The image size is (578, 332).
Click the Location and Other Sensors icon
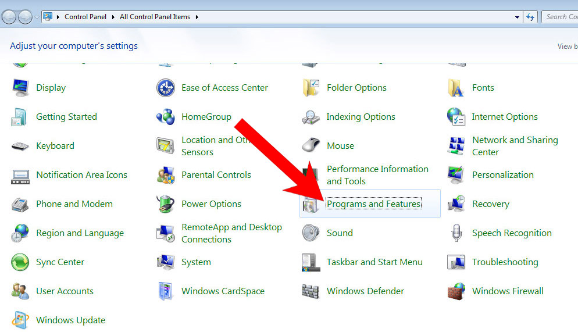[x=165, y=145]
